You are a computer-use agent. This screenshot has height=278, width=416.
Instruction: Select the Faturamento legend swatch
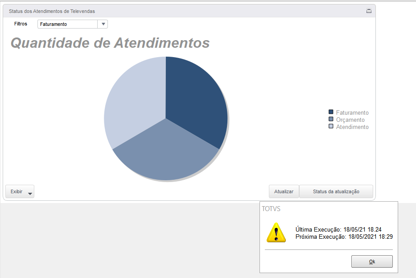pyautogui.click(x=331, y=112)
